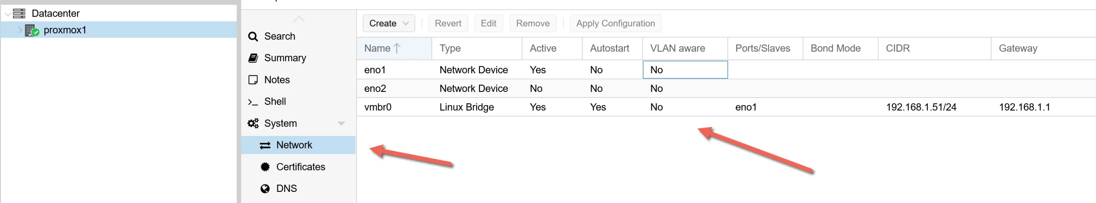The height and width of the screenshot is (203, 1096).
Task: Collapse the System submenu arrow
Action: point(341,124)
